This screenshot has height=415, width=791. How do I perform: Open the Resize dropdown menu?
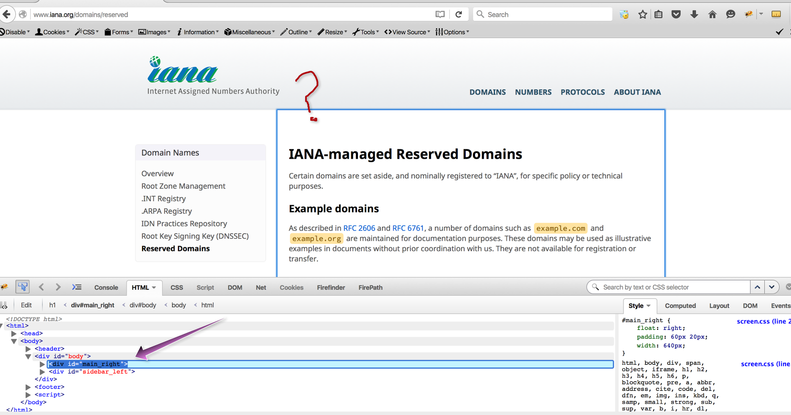332,32
